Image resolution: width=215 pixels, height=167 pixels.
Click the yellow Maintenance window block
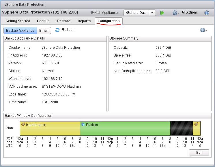[50, 128]
